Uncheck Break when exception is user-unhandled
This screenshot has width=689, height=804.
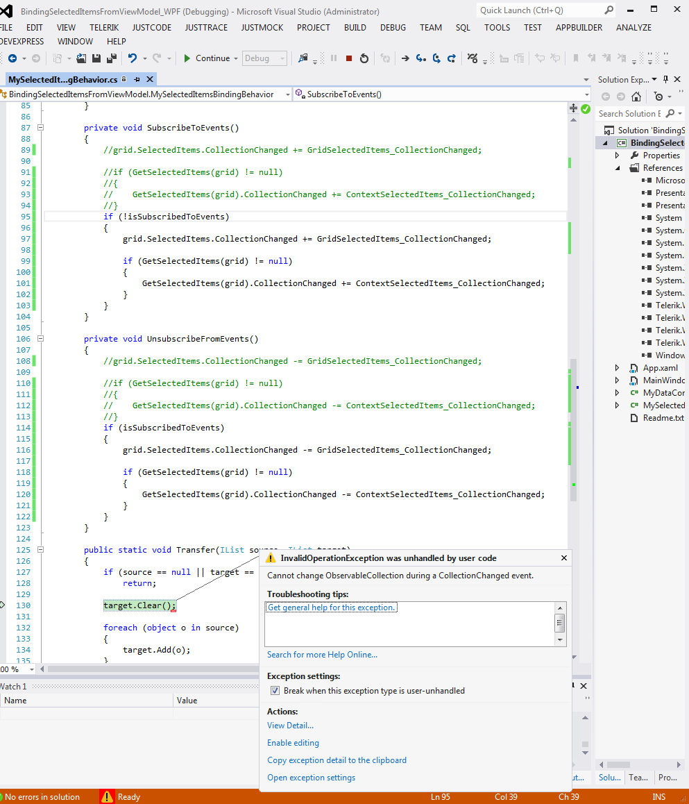point(275,691)
